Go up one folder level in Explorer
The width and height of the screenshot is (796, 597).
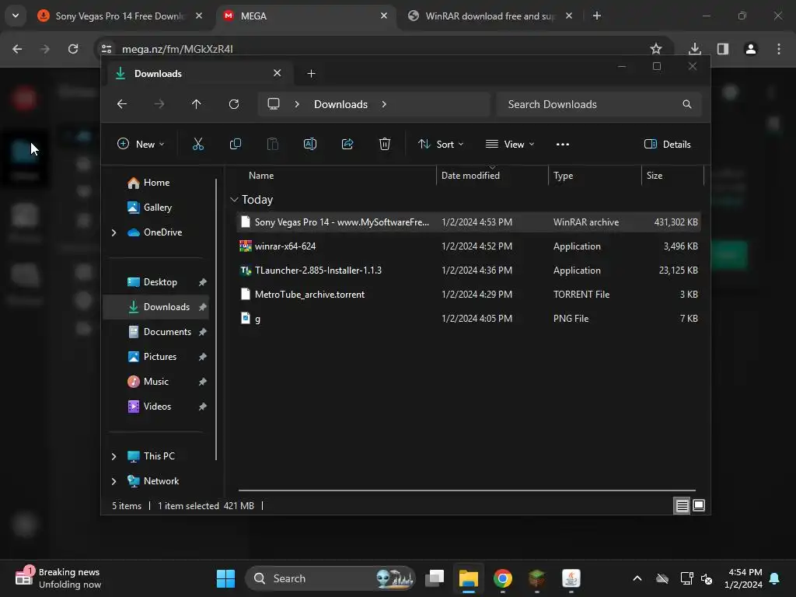pos(197,104)
